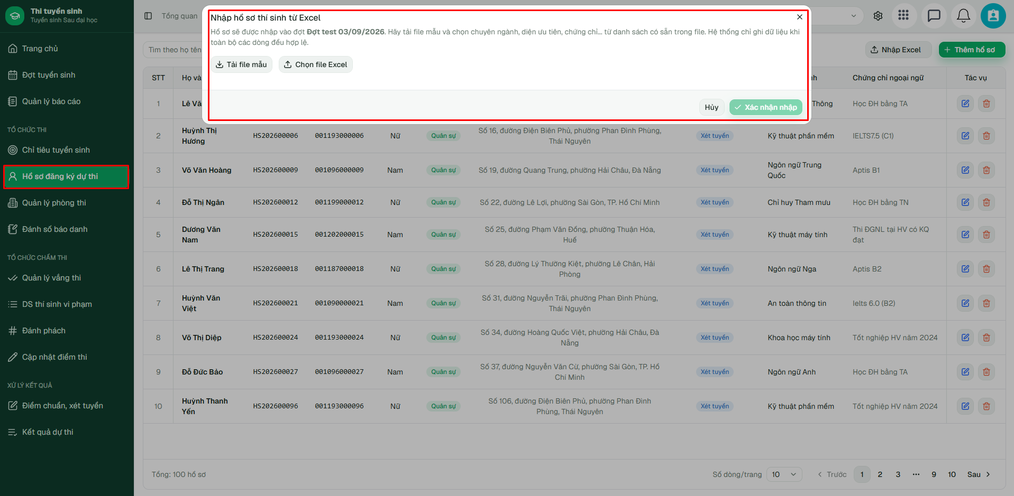Go to next page with Sau

[979, 474]
